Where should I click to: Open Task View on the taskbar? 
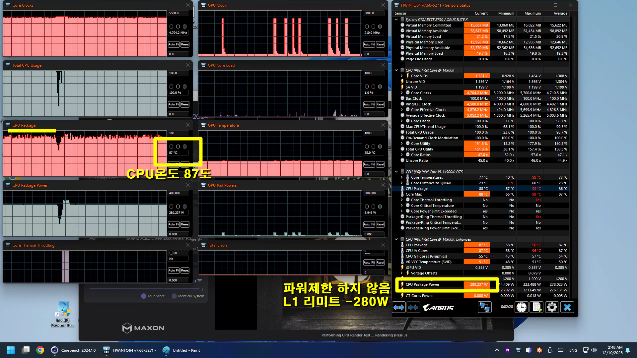(26, 350)
